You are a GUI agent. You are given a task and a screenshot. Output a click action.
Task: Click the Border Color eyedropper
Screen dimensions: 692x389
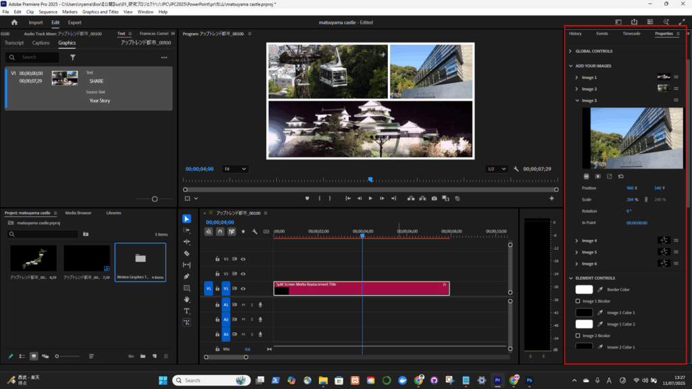[599, 290]
